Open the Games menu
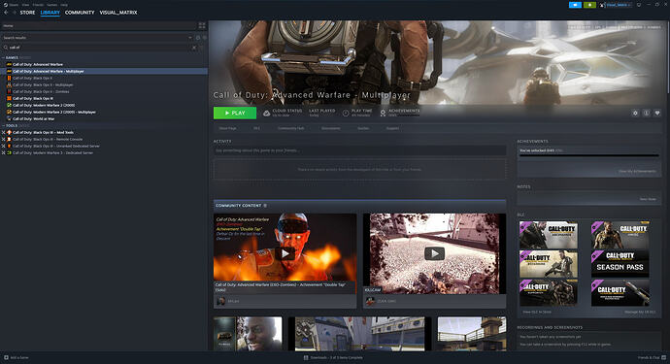670x364 pixels. click(51, 5)
